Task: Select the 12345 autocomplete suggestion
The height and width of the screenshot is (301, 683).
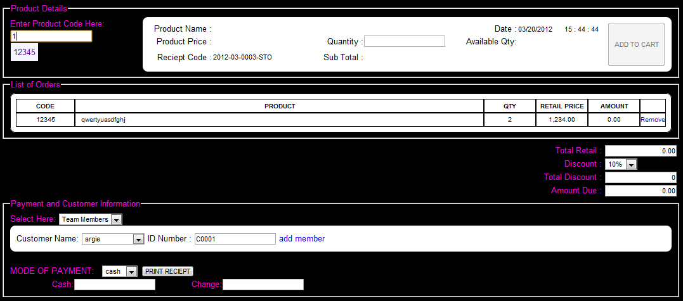Action: 24,52
